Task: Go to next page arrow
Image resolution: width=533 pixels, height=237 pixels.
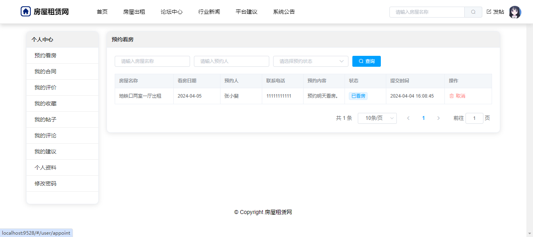Action: [x=438, y=118]
